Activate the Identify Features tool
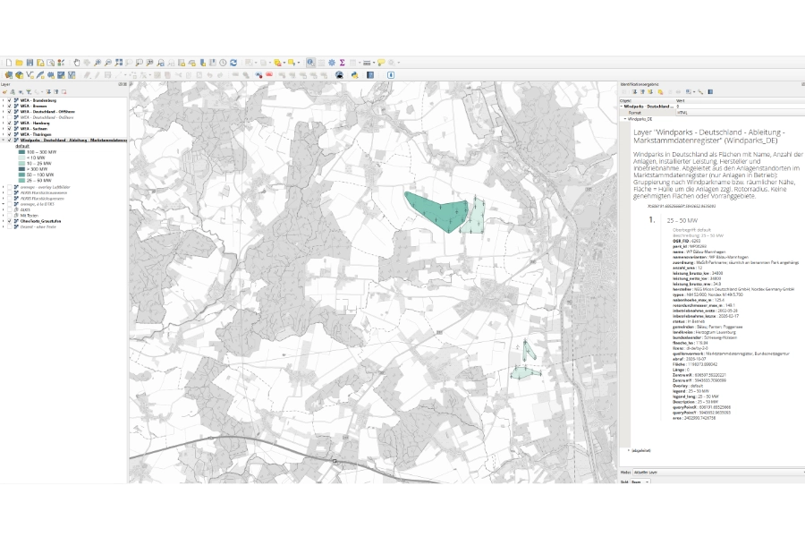 (310, 63)
